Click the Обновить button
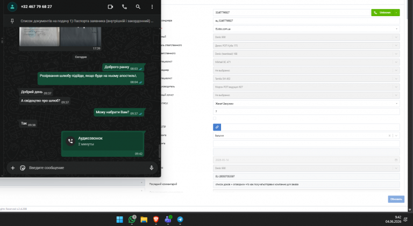Screen dimensions: 413x226 396,199
